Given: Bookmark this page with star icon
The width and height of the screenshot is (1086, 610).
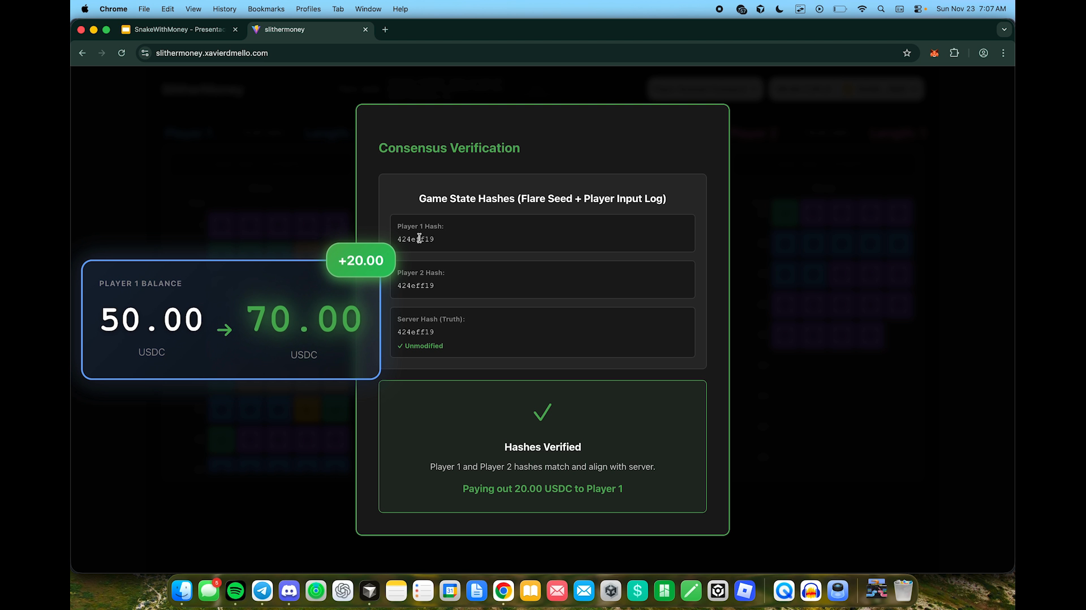Looking at the screenshot, I should [907, 53].
